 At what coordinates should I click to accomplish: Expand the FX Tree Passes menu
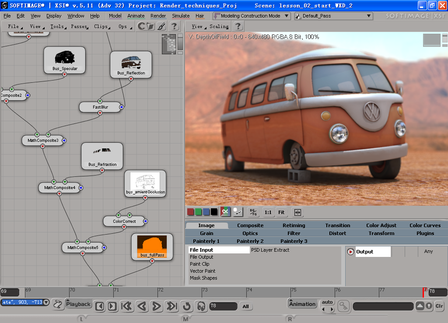tap(80, 27)
